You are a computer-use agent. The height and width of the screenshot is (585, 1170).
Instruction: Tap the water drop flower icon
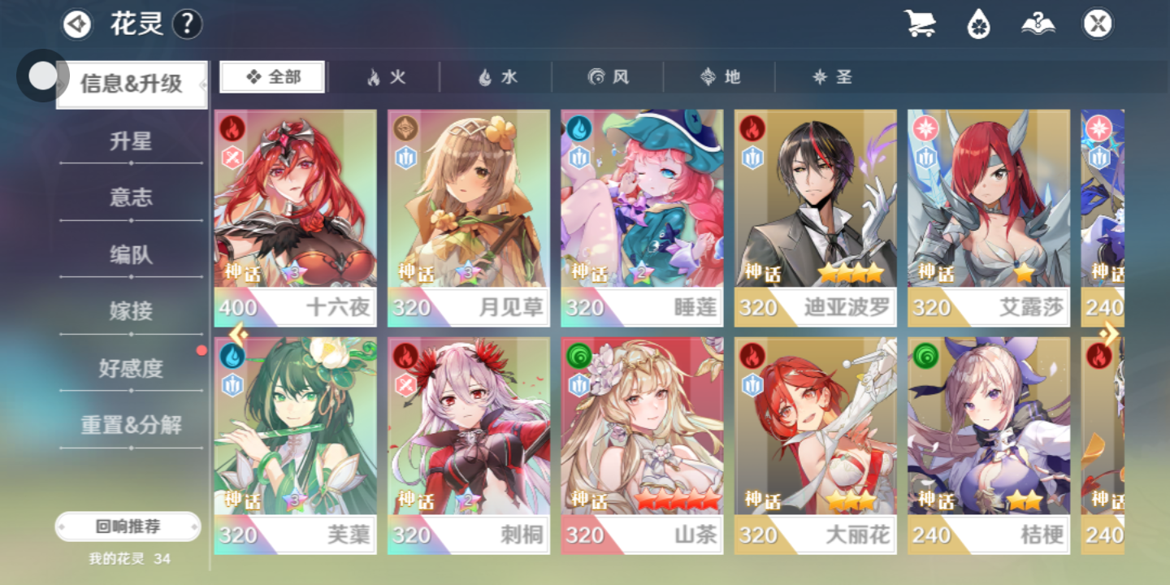click(979, 24)
